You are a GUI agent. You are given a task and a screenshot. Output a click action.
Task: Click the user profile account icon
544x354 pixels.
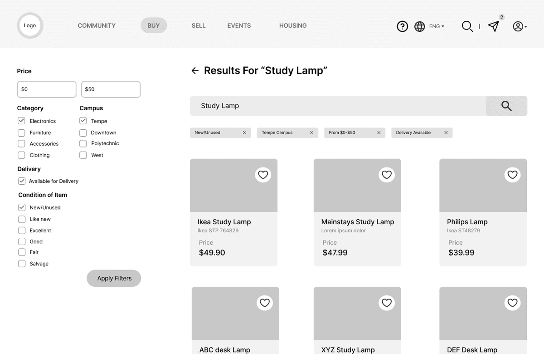pos(518,26)
